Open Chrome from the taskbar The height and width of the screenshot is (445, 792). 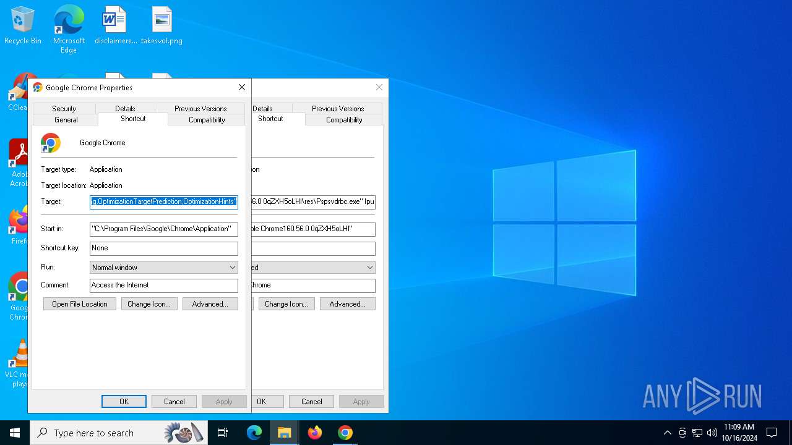(x=345, y=433)
